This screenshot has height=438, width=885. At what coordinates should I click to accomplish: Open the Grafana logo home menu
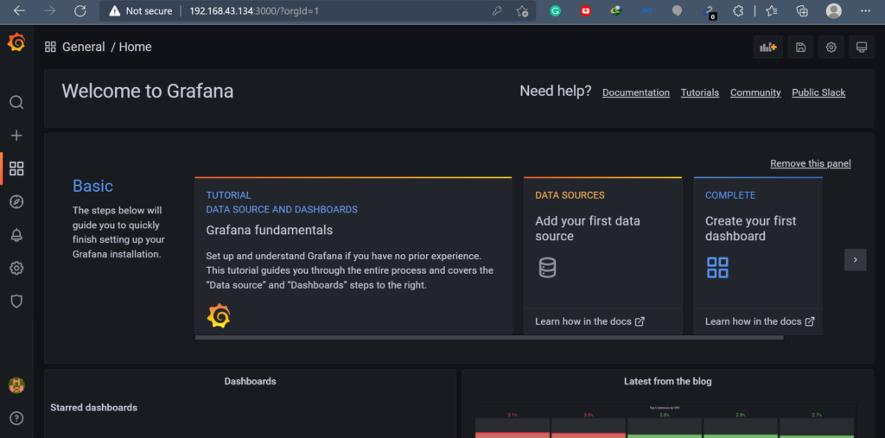click(16, 42)
